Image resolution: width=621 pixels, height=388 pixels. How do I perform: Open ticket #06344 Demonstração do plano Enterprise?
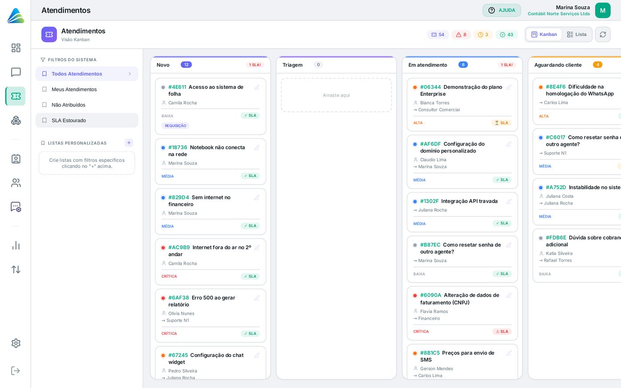[462, 105]
